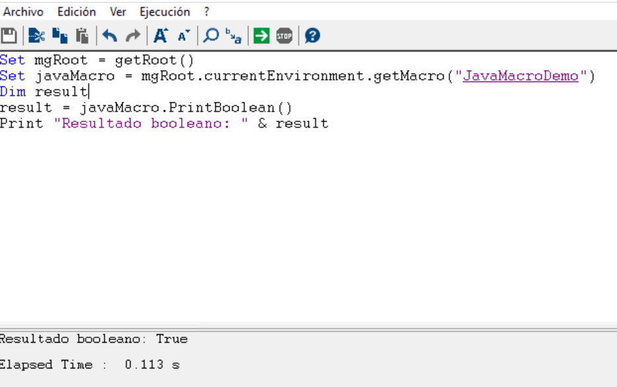Click 'javaMacro' variable in second Set line
Image resolution: width=617 pixels, height=387 pixels.
click(75, 76)
